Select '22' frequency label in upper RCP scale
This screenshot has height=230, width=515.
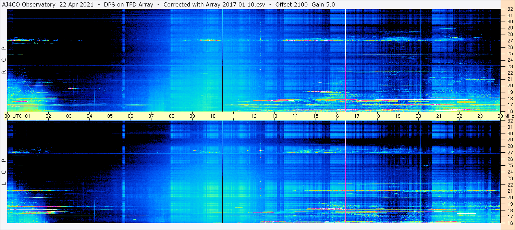pos(510,73)
